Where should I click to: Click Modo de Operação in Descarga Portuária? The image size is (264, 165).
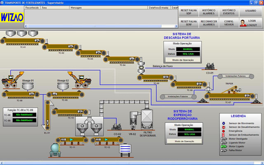(x=183, y=60)
